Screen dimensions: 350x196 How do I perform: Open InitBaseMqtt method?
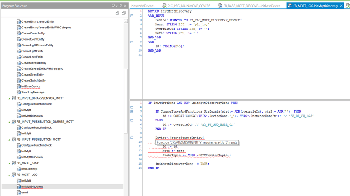29,169
